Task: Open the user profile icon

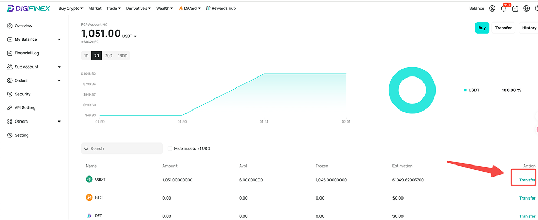Action: point(492,8)
